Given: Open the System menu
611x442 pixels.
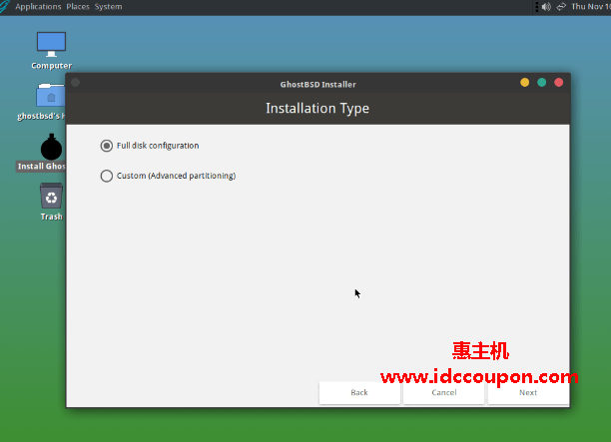Looking at the screenshot, I should [x=108, y=7].
